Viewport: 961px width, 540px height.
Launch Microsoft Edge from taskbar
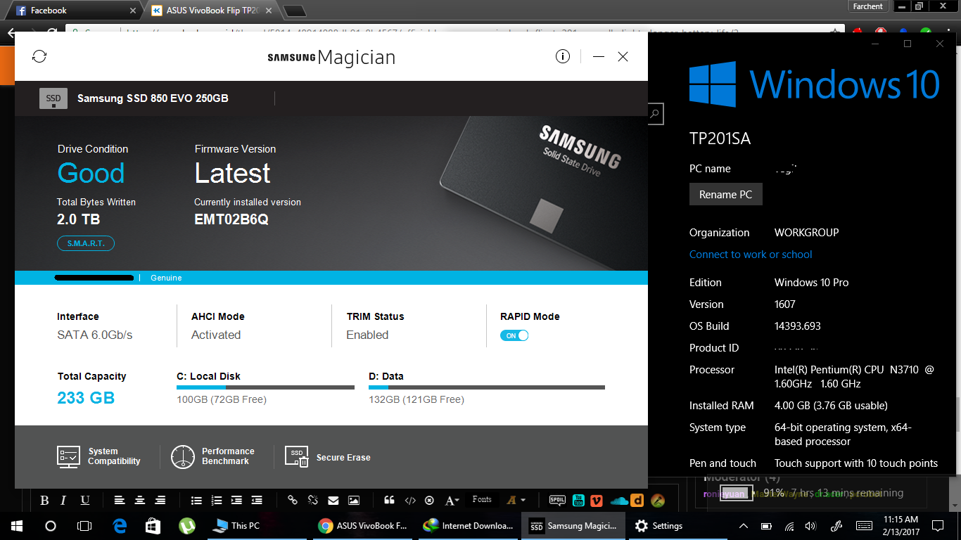pyautogui.click(x=120, y=525)
